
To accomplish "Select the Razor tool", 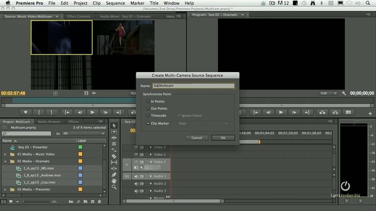I will click(x=114, y=156).
